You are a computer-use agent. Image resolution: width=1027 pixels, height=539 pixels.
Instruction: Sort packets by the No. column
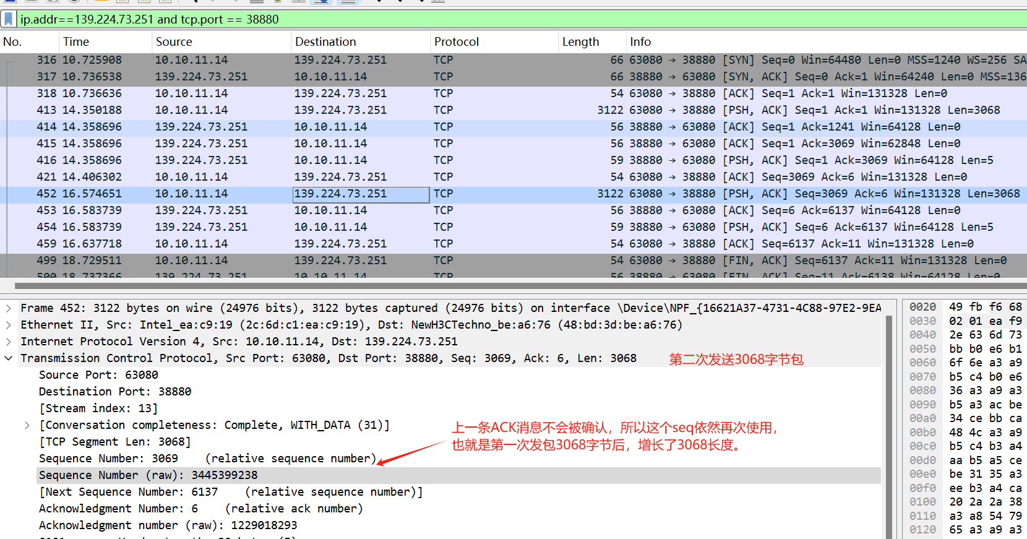point(29,41)
